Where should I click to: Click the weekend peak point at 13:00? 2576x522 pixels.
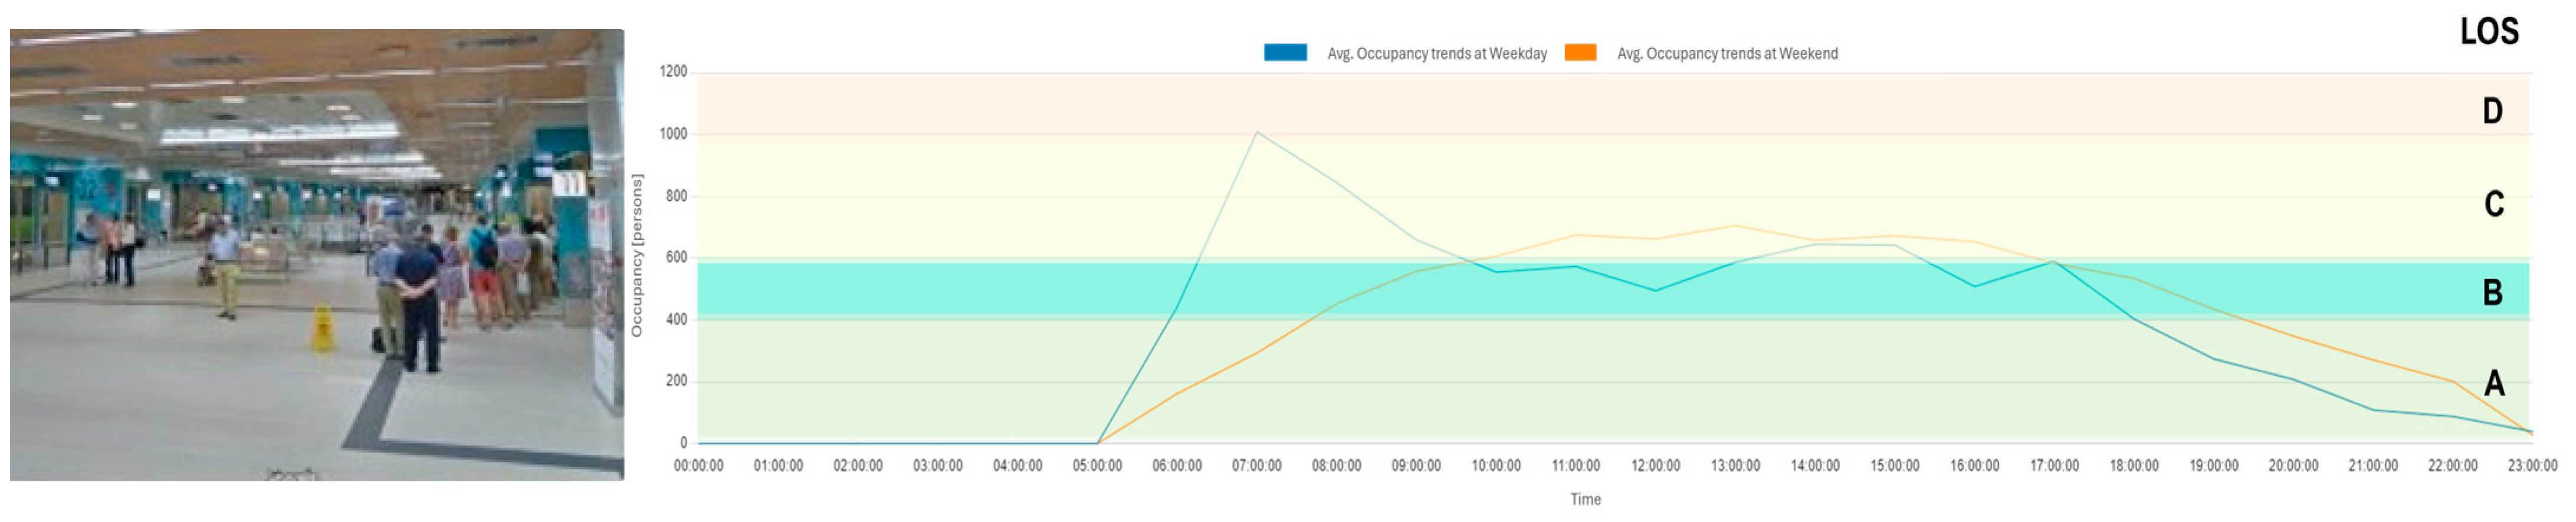click(1735, 226)
